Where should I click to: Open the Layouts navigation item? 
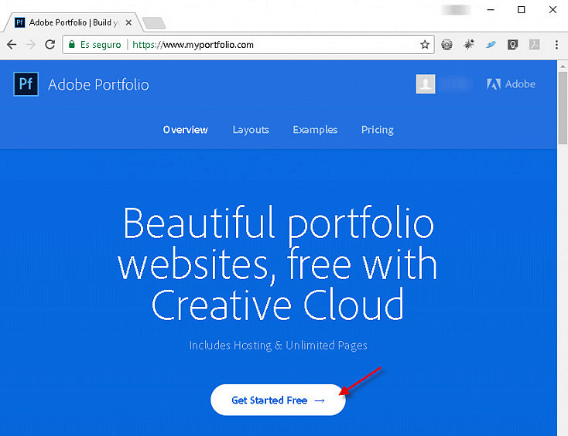pyautogui.click(x=251, y=130)
